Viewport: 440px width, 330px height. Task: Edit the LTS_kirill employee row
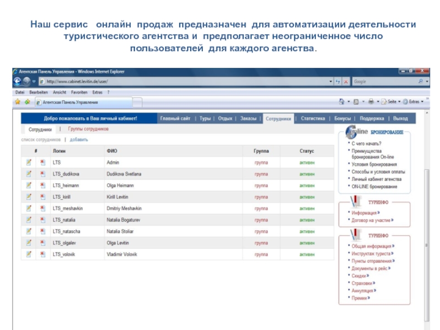29,197
